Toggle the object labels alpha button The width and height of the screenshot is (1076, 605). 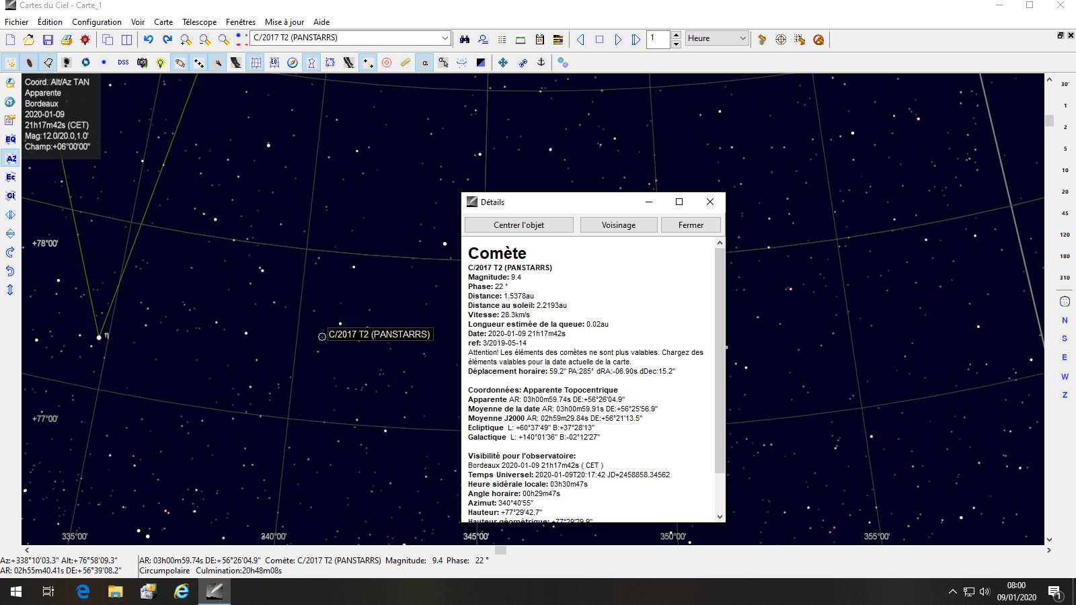[x=424, y=63]
